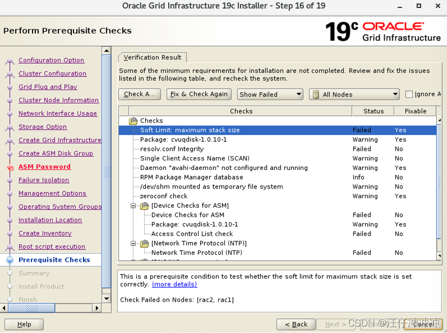Click the Checks root folder icon

tap(133, 121)
